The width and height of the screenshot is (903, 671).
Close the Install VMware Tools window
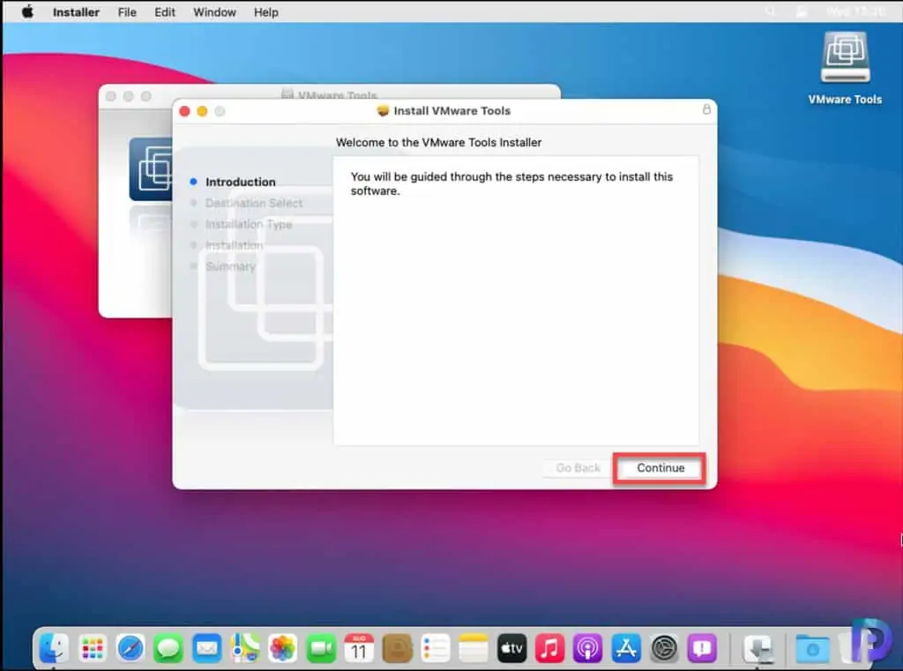(x=185, y=110)
